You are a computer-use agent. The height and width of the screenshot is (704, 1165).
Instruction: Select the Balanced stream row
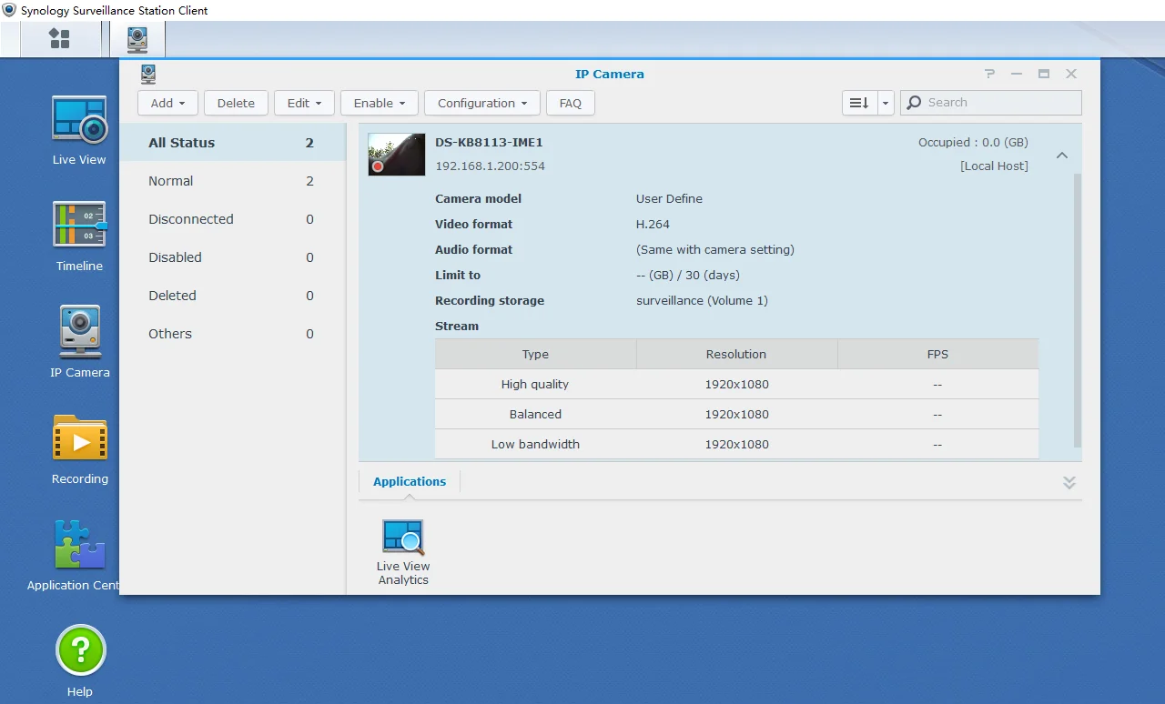pyautogui.click(x=736, y=415)
